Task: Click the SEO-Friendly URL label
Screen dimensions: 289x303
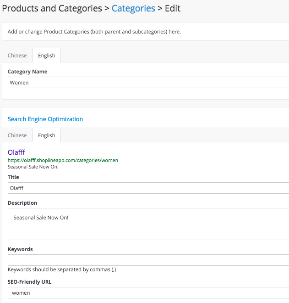Action: 29,282
